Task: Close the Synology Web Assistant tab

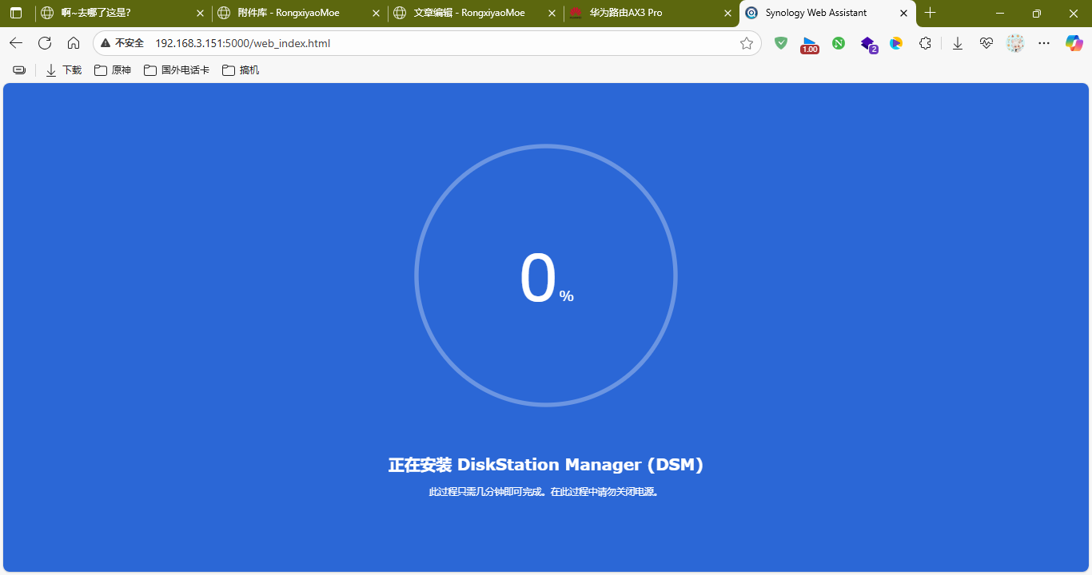Action: 903,13
